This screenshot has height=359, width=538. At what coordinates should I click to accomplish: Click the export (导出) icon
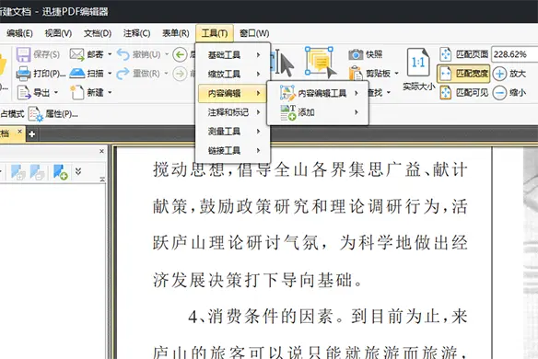(23, 93)
